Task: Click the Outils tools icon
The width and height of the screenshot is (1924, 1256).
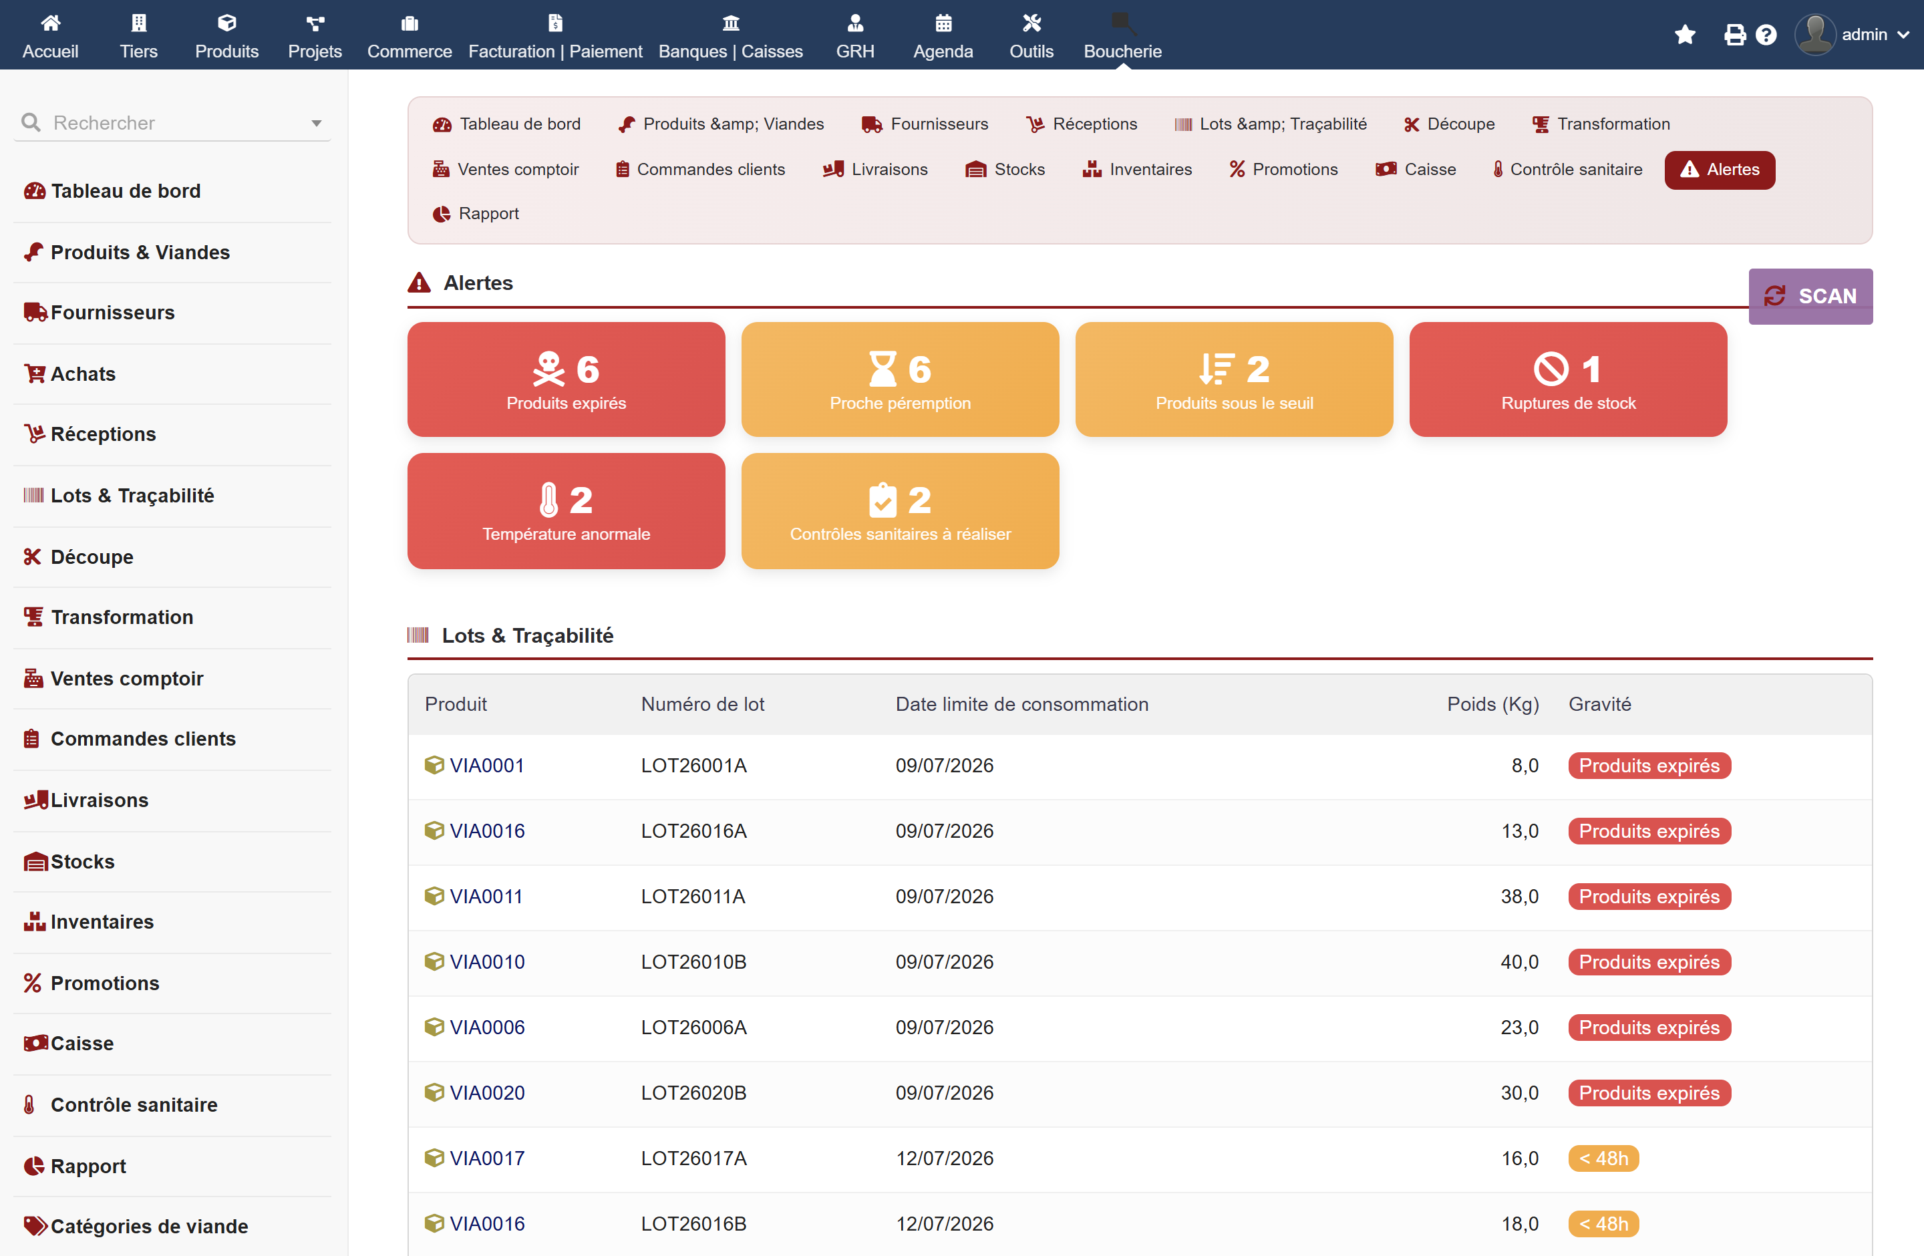Action: click(x=1031, y=23)
